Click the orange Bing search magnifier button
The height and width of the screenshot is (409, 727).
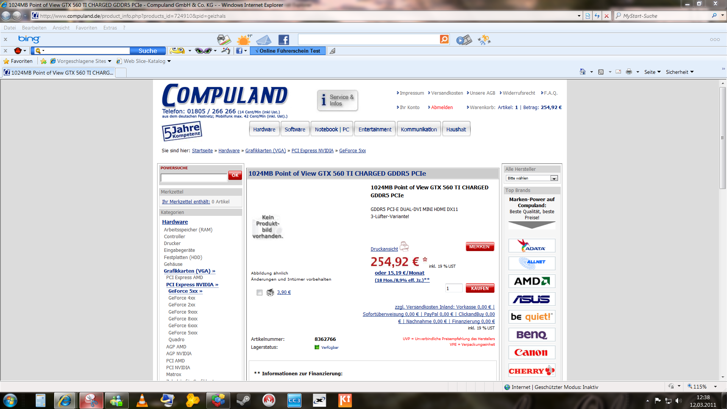coord(444,39)
